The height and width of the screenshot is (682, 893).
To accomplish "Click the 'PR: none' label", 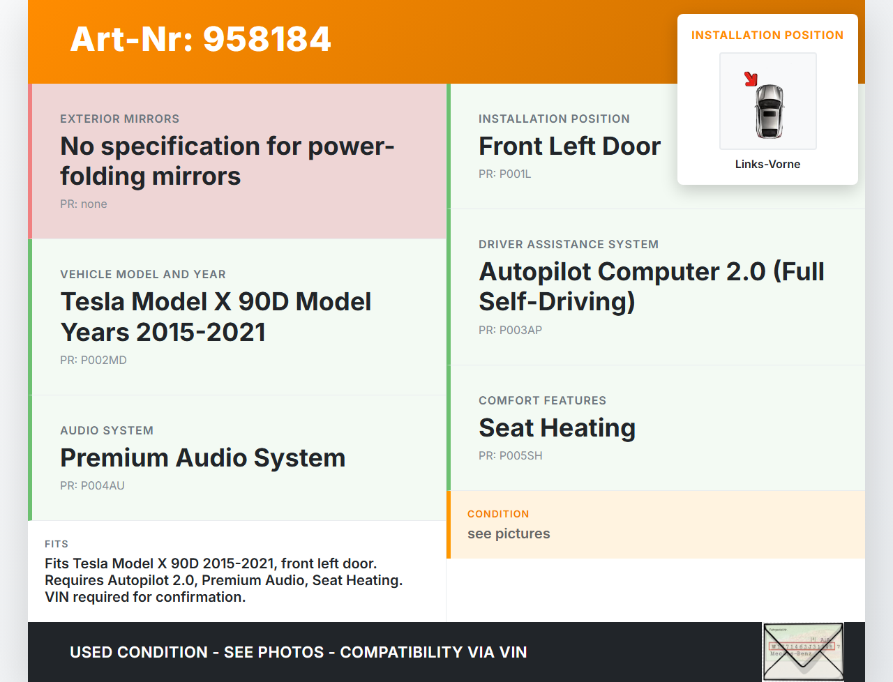I will (x=84, y=204).
